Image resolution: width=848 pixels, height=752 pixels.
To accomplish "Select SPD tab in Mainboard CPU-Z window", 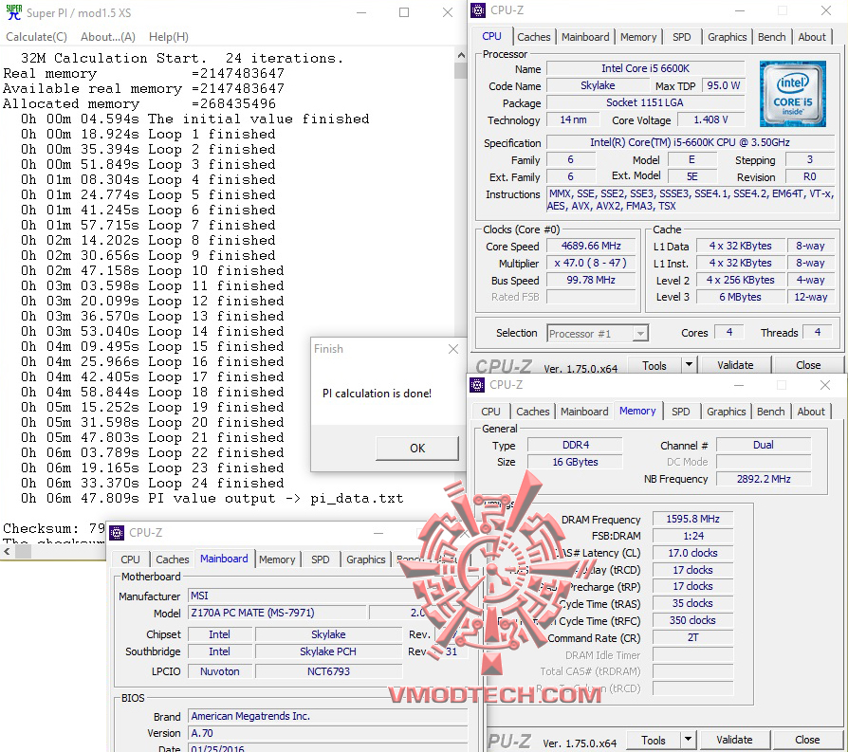I will [x=321, y=559].
